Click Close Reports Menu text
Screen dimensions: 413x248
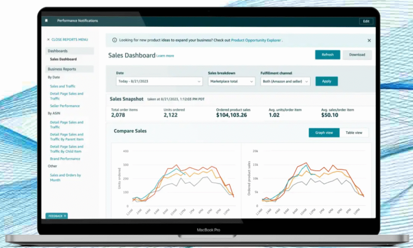(70, 40)
